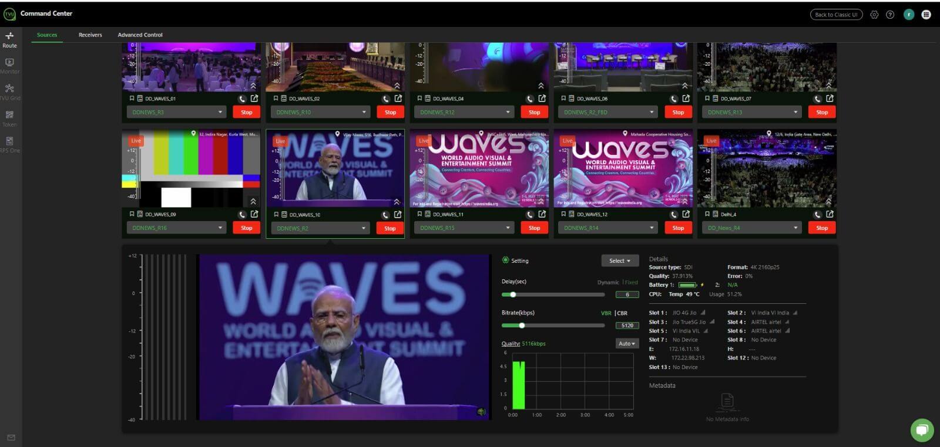Switch to the Receivers tab
This screenshot has width=940, height=447.
90,35
